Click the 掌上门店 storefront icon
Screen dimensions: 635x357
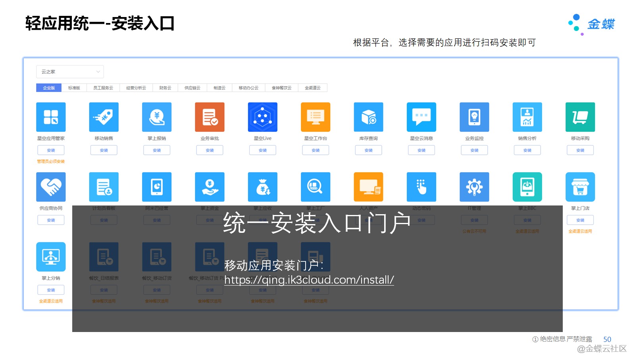(580, 187)
